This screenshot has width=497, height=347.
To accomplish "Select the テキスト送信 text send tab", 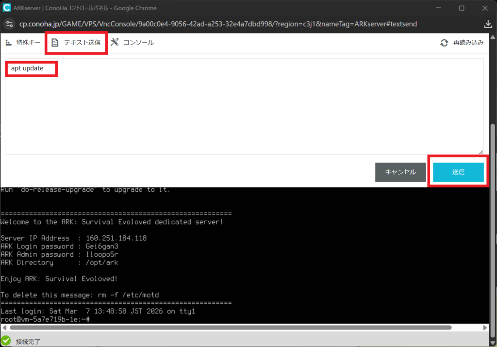I will click(77, 42).
